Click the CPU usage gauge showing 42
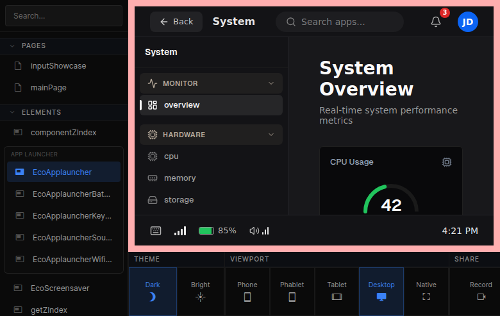500x316 pixels. 391,202
